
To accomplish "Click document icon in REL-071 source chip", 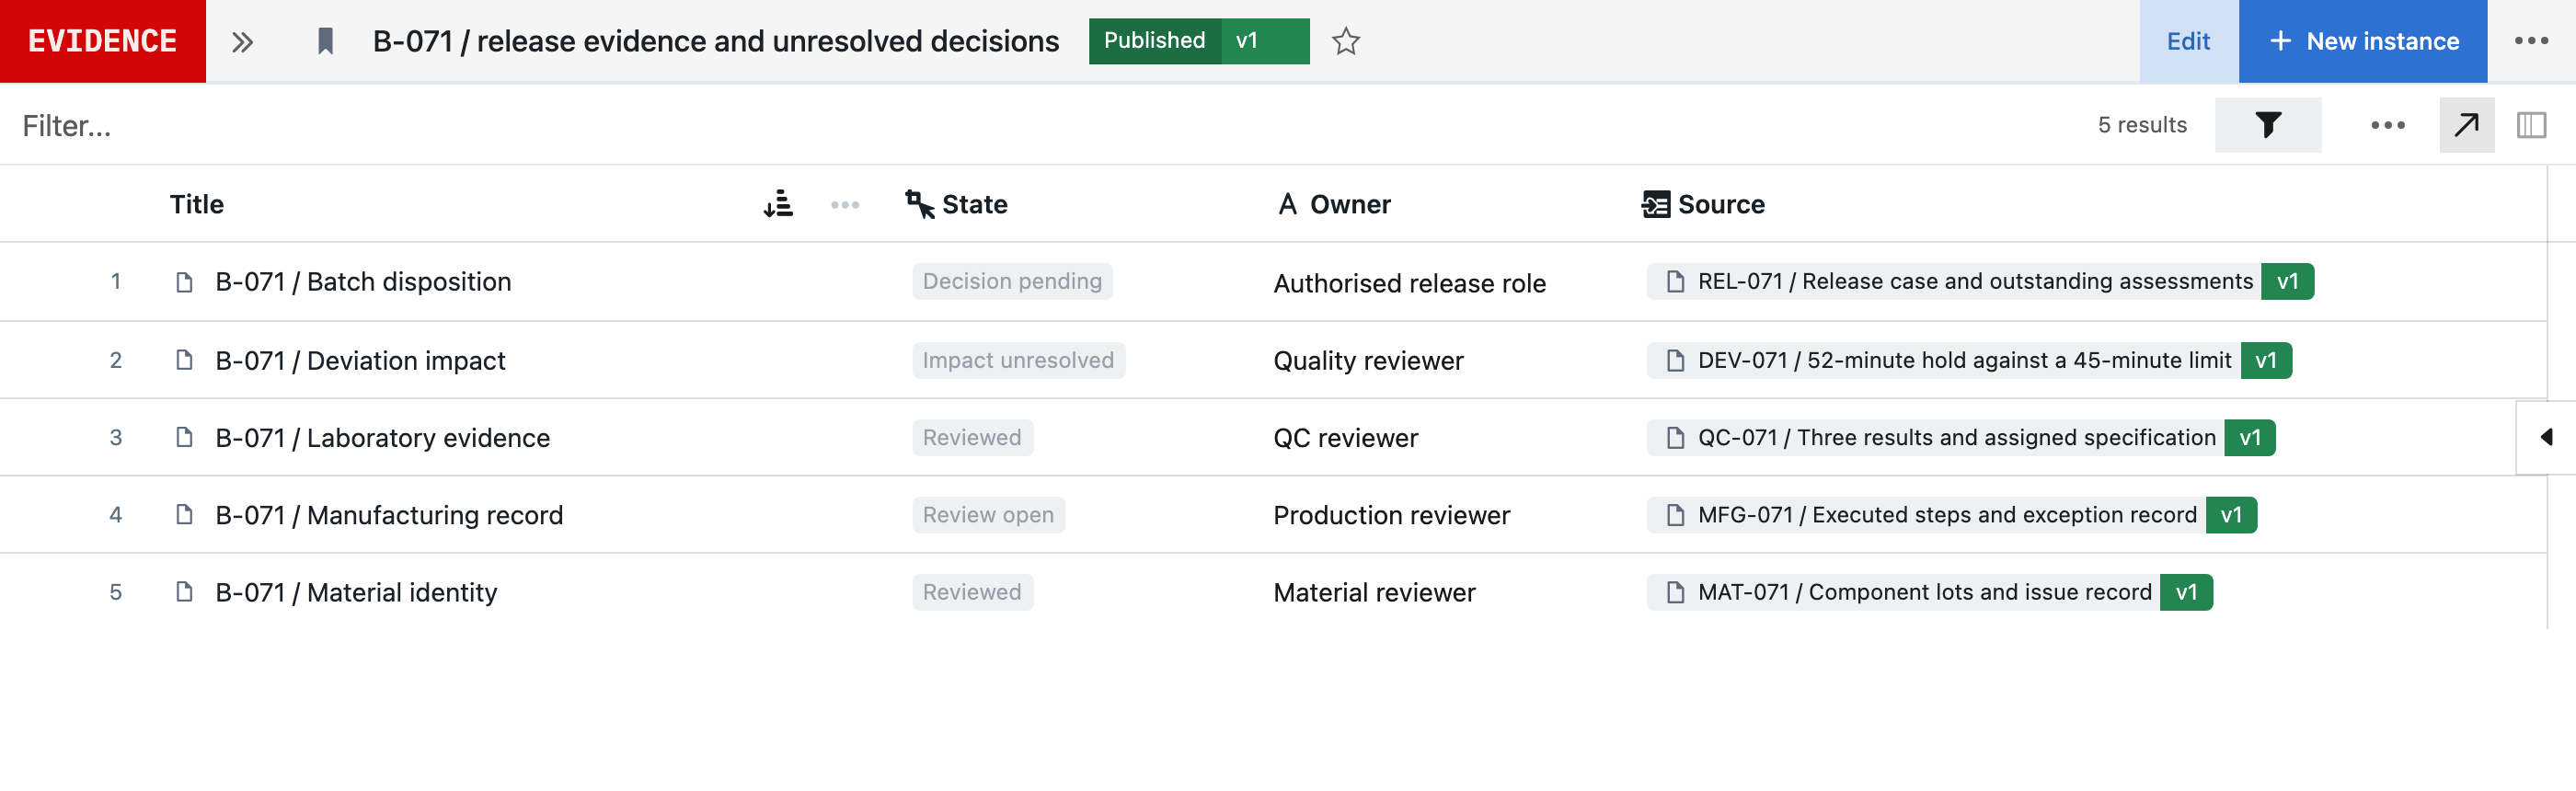I will [x=1675, y=282].
